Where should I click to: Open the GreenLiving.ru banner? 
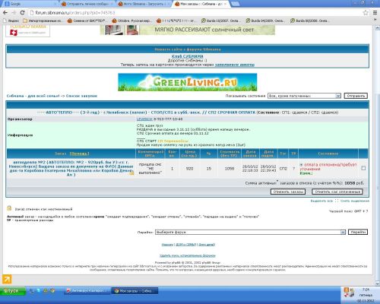pos(188,82)
